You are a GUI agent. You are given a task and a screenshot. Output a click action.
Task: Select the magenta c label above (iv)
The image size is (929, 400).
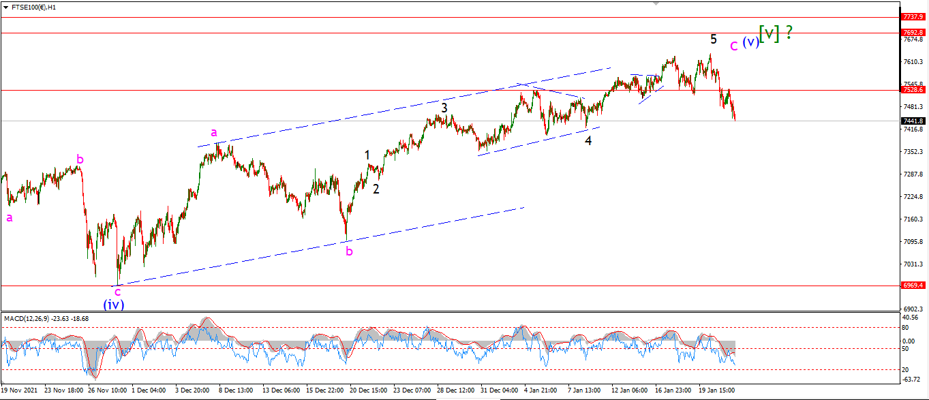point(117,292)
